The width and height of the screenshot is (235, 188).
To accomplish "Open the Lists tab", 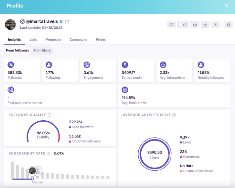I will tap(33, 40).
